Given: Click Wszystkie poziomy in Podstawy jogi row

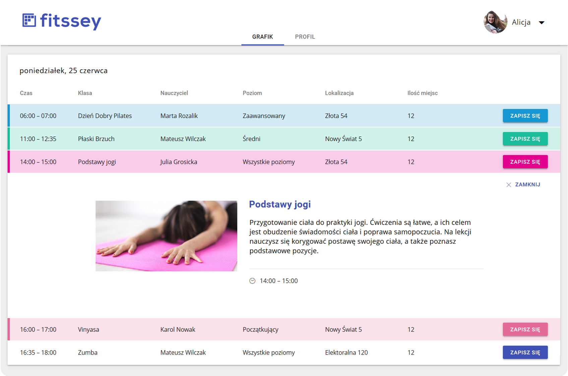Looking at the screenshot, I should (269, 162).
